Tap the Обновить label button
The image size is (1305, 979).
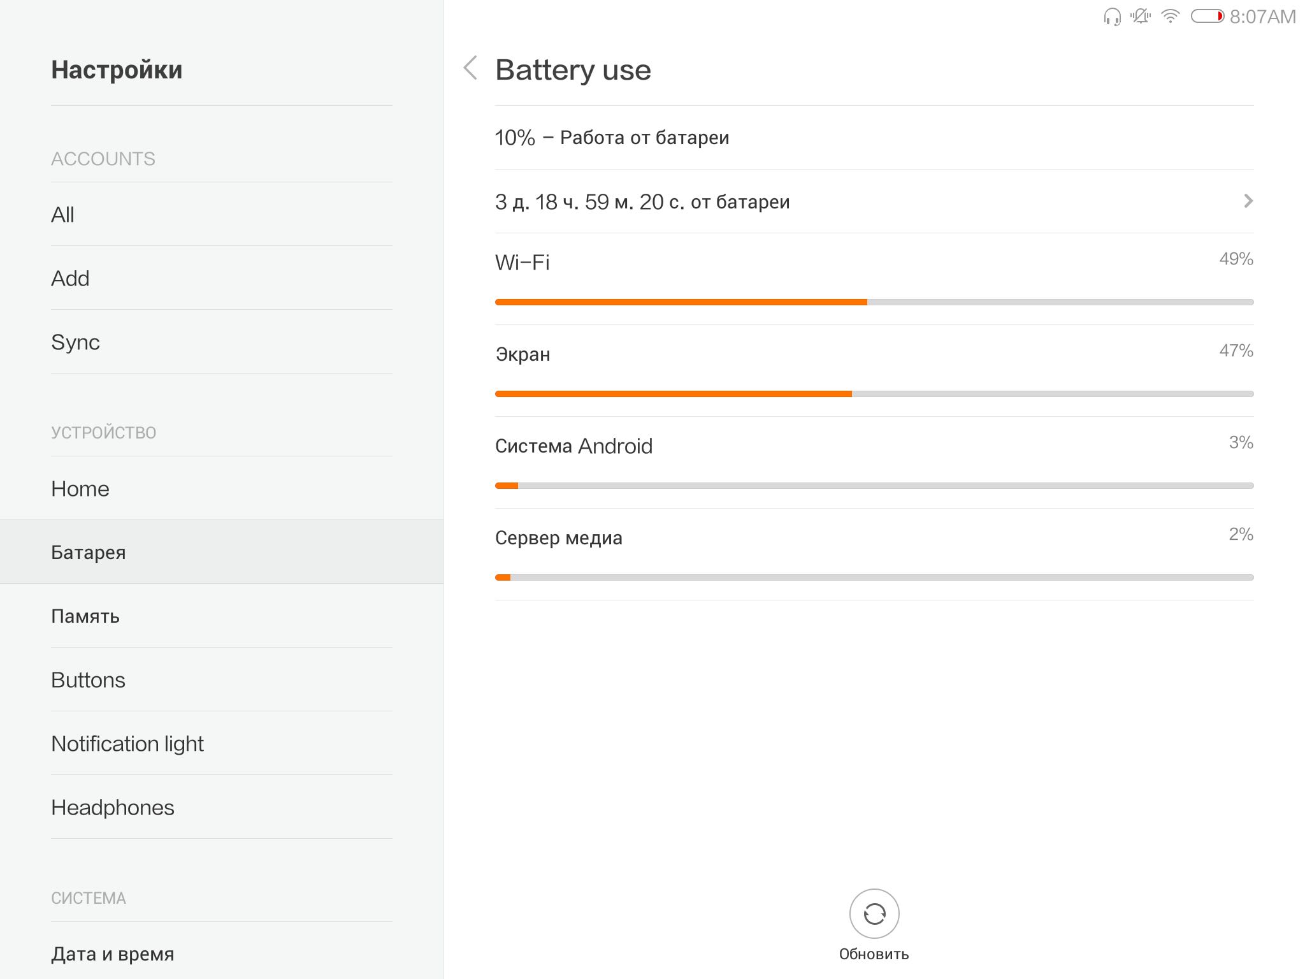coord(874,954)
